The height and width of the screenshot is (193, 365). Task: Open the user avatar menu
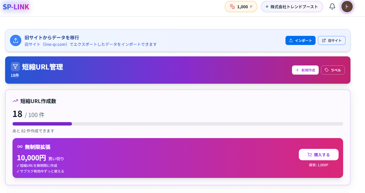point(347,7)
